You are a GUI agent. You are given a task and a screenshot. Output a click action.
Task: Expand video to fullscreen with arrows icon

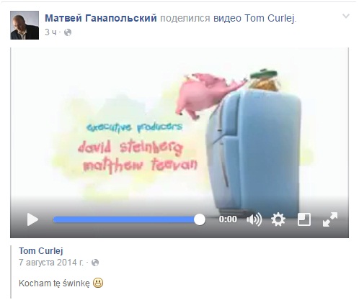330,219
